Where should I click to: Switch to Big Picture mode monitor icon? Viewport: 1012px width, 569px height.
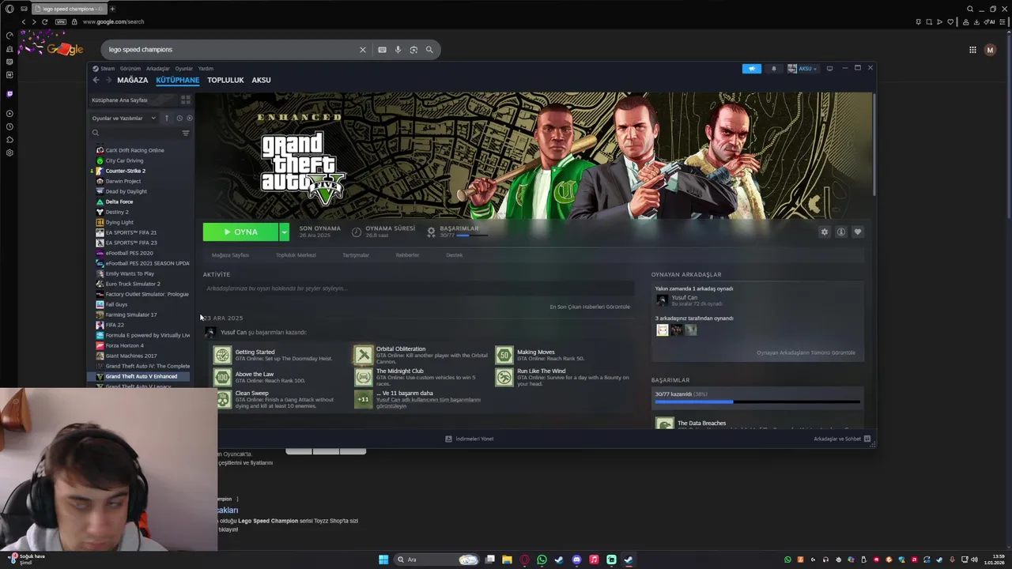829,69
